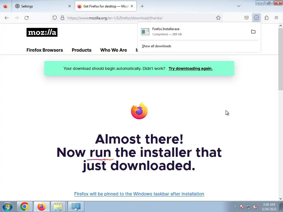Open the Windows Start menu
The height and width of the screenshot is (212, 283).
point(7,206)
